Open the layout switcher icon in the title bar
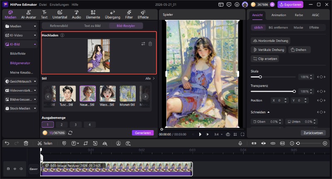Viewport: 332px width, 179px height. pyautogui.click(x=221, y=5)
